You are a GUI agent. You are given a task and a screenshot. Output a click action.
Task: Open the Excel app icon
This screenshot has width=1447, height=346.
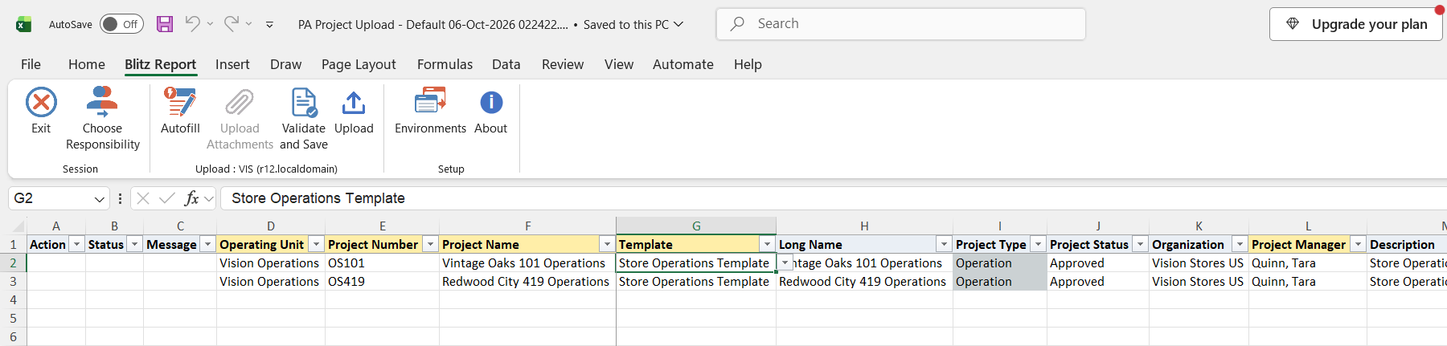pyautogui.click(x=23, y=24)
